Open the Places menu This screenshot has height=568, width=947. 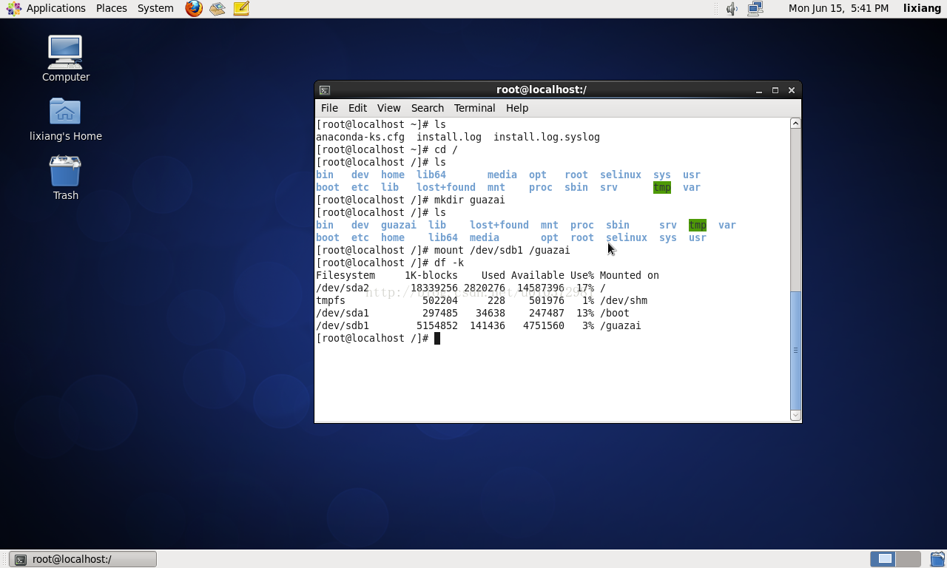[111, 8]
